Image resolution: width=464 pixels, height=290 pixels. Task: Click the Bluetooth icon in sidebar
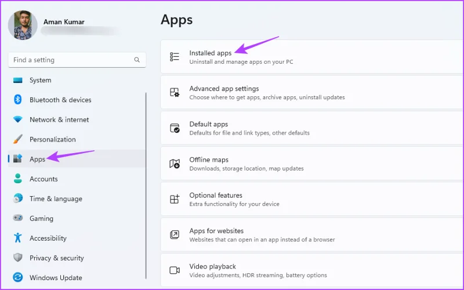18,100
